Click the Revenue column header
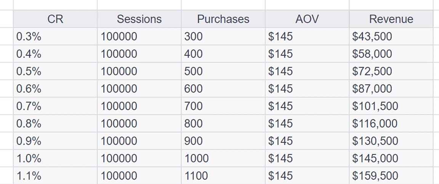The image size is (439, 184). [391, 19]
